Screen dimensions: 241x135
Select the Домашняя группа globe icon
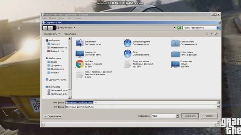click(127, 43)
